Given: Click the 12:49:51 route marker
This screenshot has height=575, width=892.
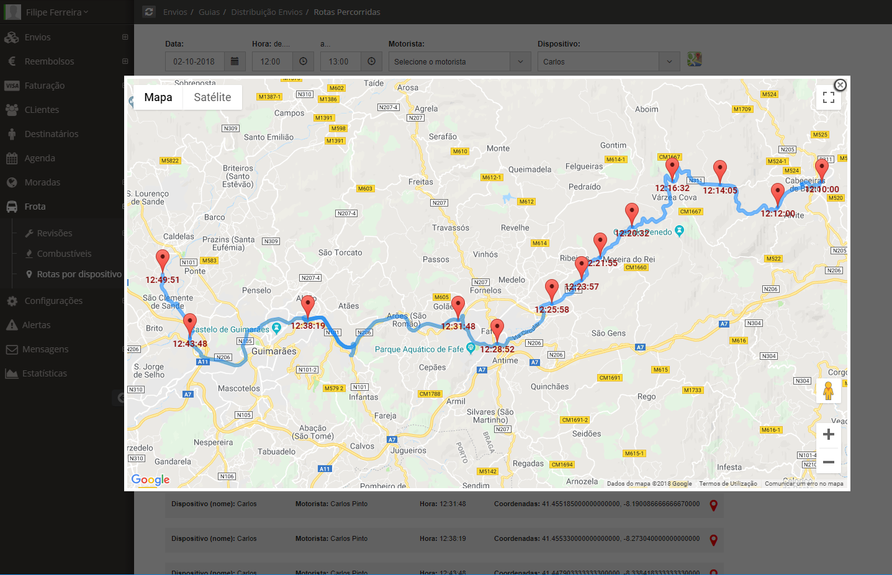Looking at the screenshot, I should pyautogui.click(x=163, y=261).
